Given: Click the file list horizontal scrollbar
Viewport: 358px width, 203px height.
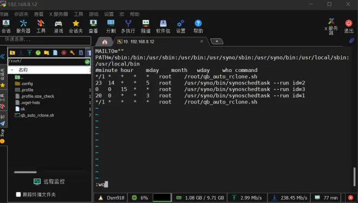Looking at the screenshot, I should point(25,172).
